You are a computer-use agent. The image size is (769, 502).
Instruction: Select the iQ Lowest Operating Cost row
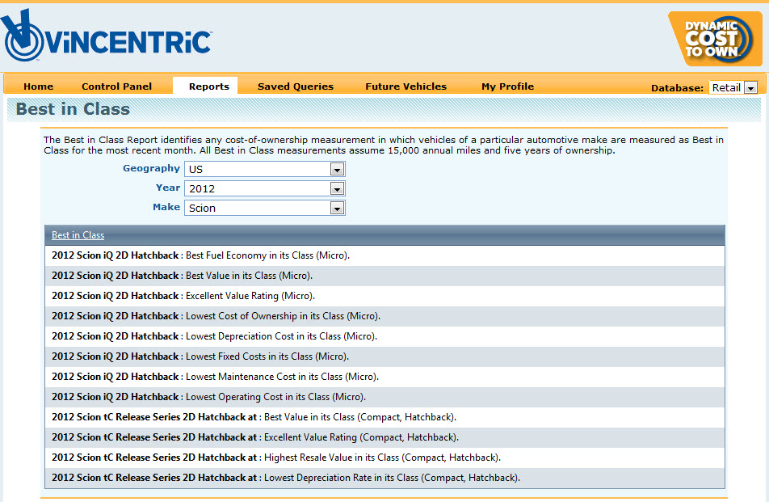(384, 396)
